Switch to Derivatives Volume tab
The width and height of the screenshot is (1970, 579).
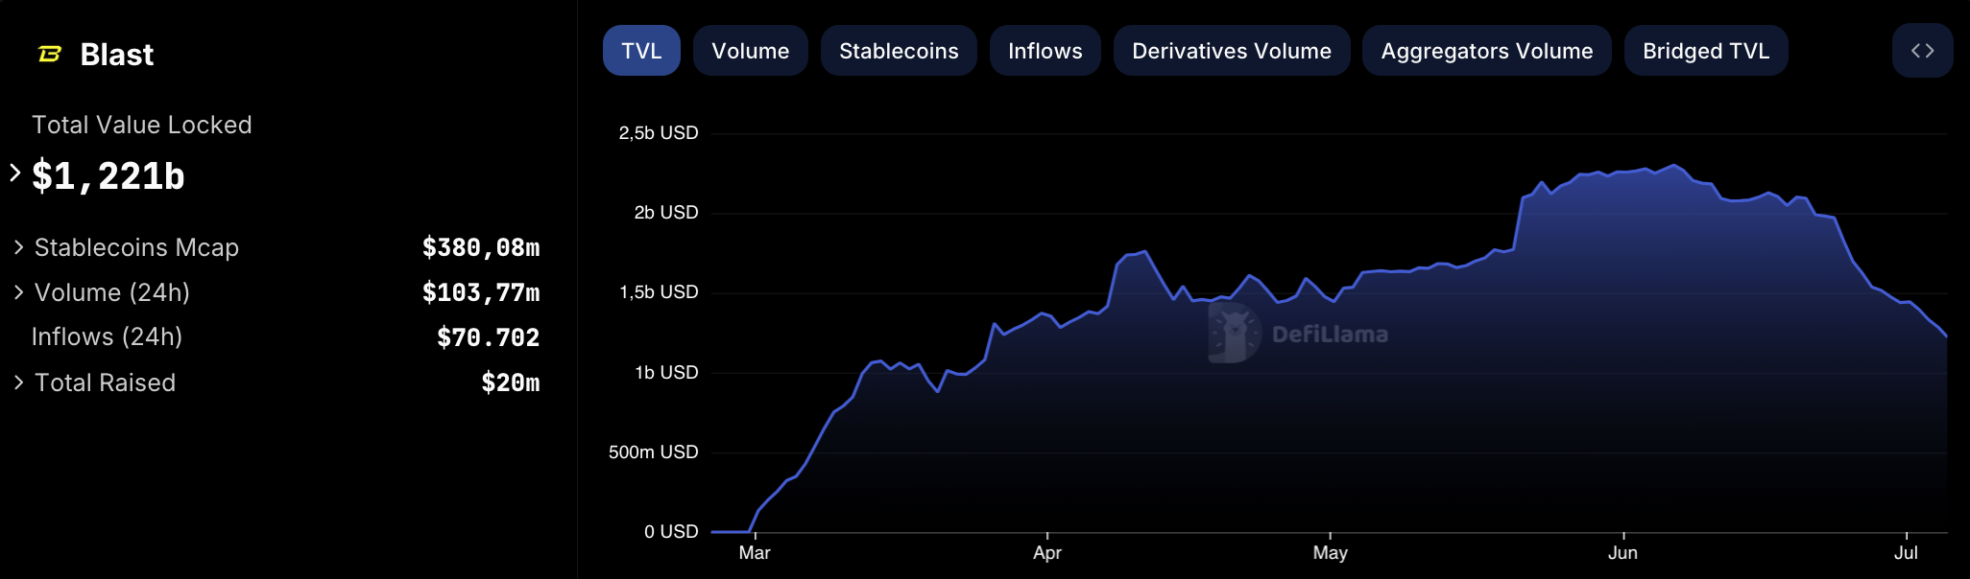coord(1232,51)
